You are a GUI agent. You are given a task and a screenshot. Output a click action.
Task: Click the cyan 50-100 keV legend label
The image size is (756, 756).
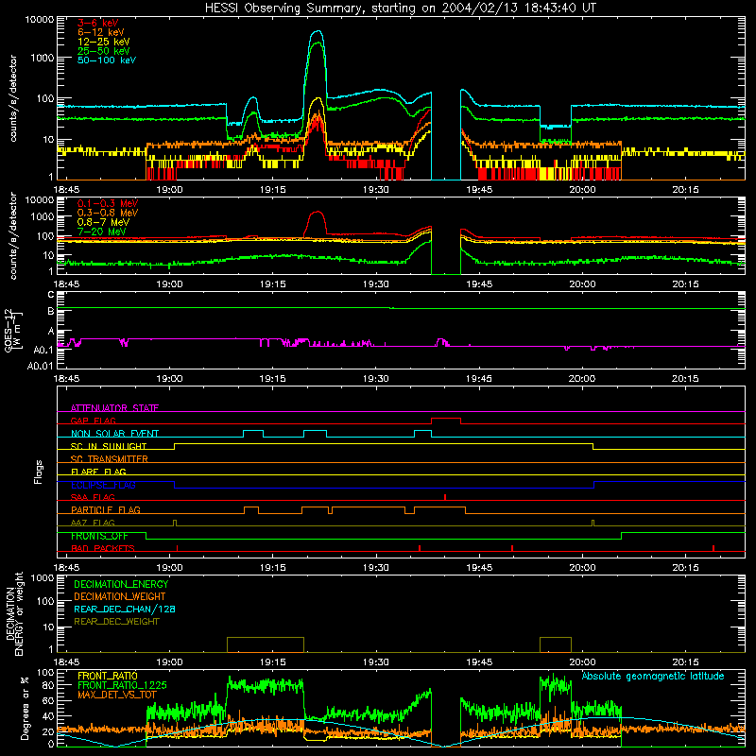(107, 60)
